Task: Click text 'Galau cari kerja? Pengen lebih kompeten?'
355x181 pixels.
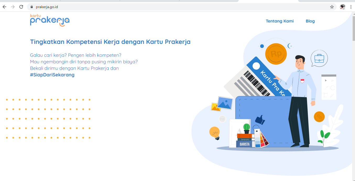Action: click(76, 55)
